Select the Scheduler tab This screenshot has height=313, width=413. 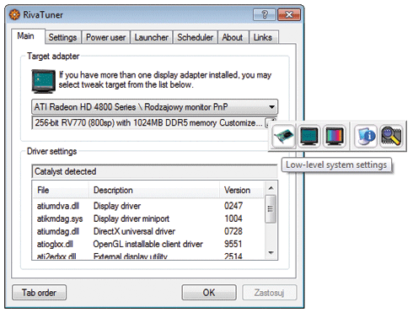tap(195, 37)
